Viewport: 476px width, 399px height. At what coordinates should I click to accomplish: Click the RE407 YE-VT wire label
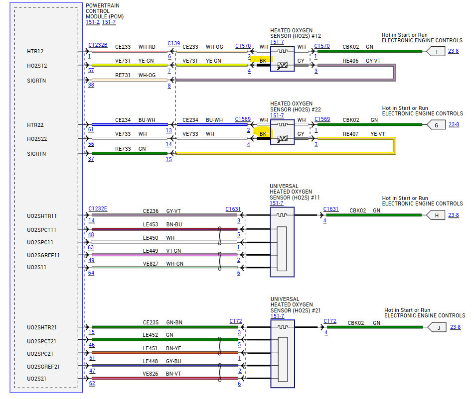[x=364, y=134]
